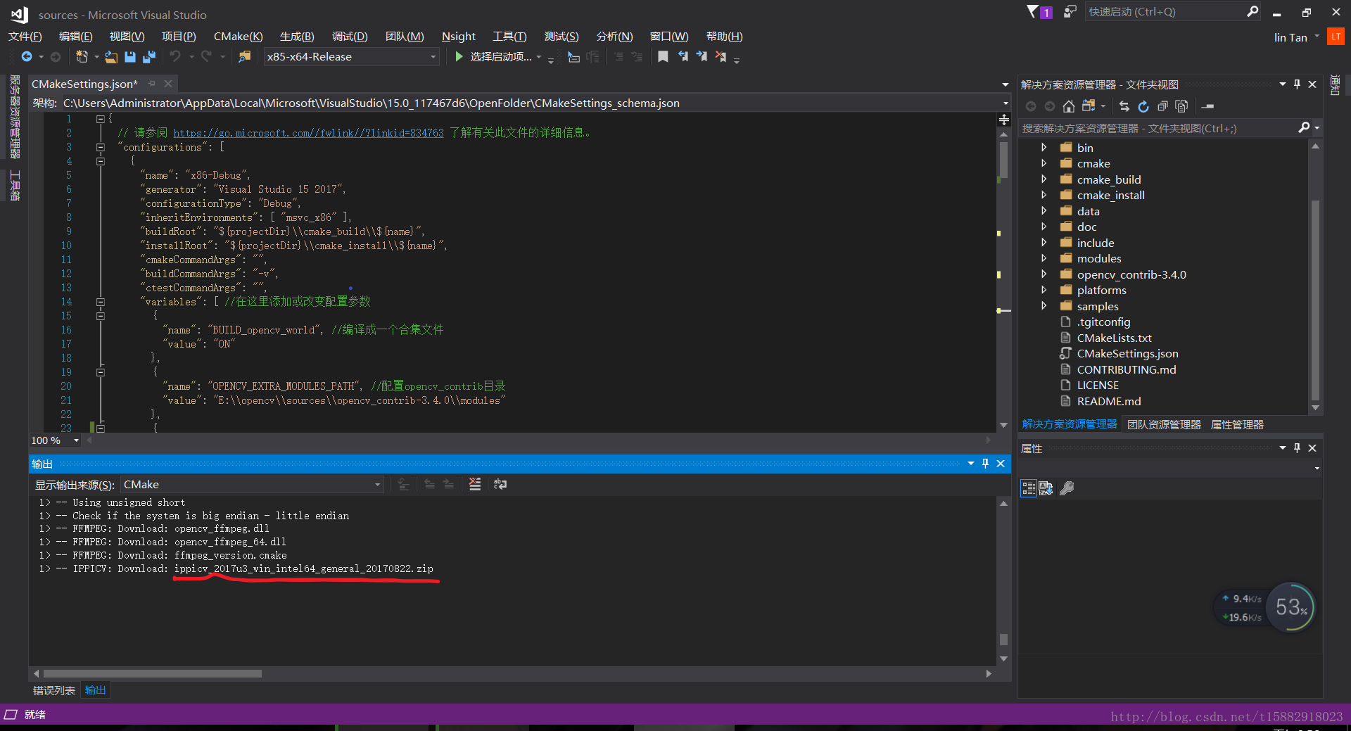Pin the Solution Explorer panel

tap(1297, 84)
